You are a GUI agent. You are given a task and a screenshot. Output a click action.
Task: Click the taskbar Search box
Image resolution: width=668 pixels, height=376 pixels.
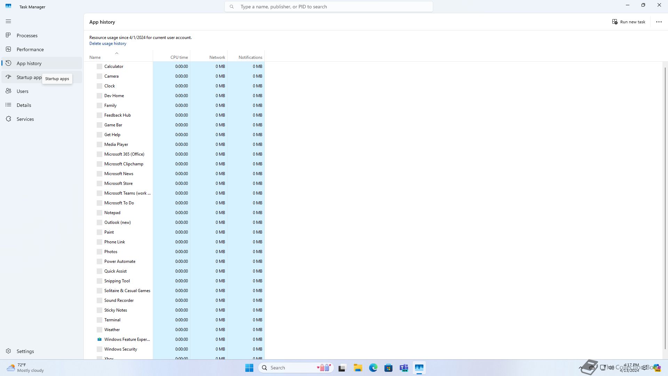pos(296,368)
